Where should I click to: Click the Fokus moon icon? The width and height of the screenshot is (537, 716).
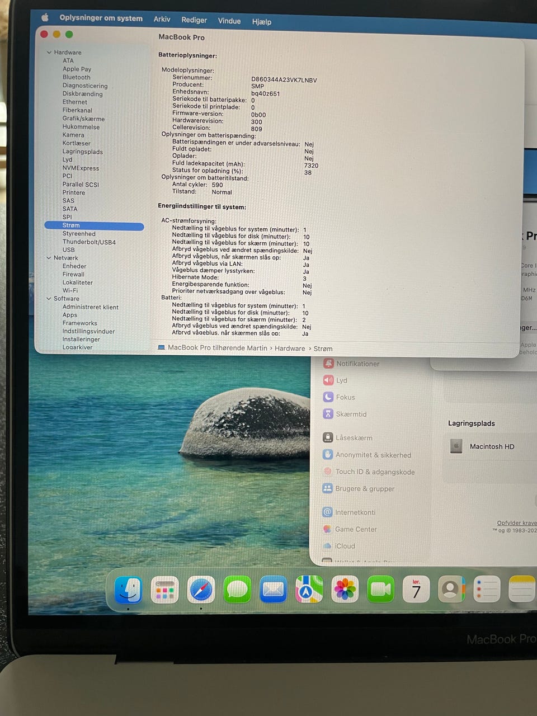coord(328,397)
